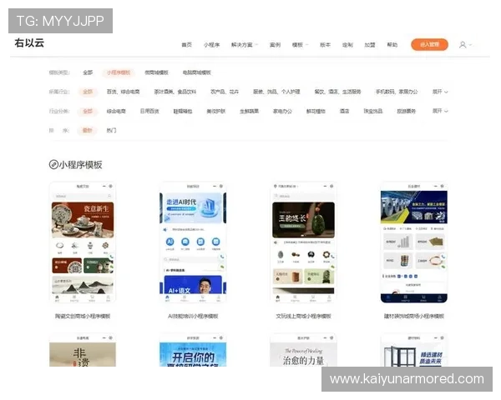Choose the 旅游票务 category filter
The height and width of the screenshot is (400, 501).
pos(407,112)
